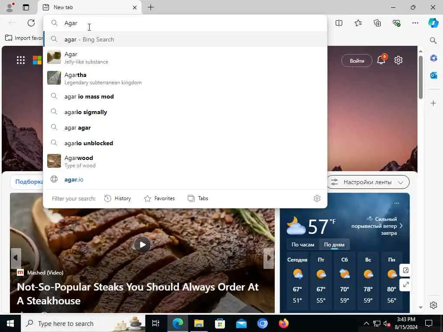The height and width of the screenshot is (332, 443).
Task: Open the sidebar settings gear at bottom
Action: (x=433, y=305)
